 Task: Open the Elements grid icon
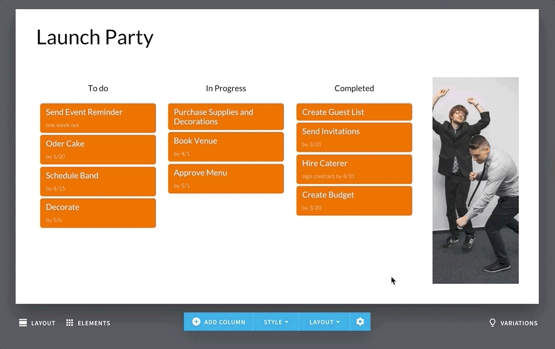tap(69, 323)
